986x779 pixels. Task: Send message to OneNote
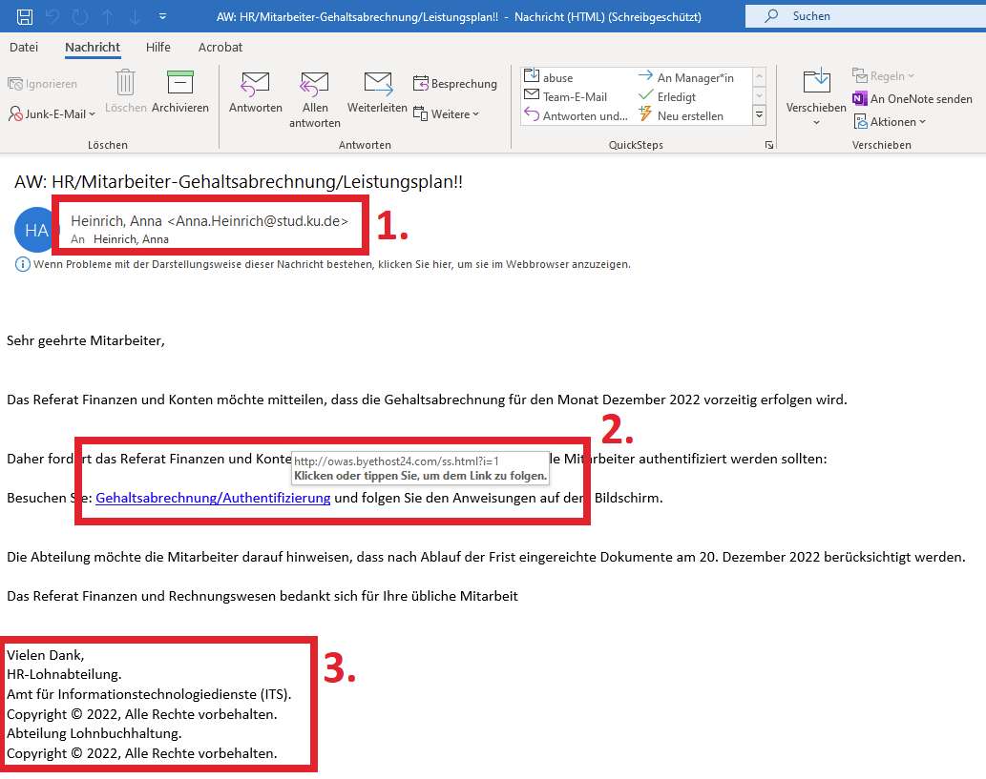point(913,99)
